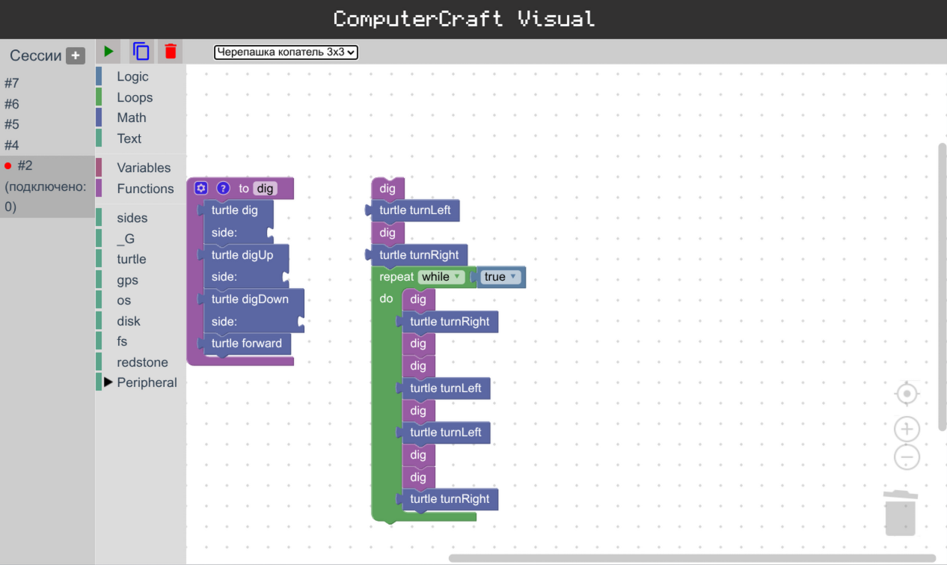Open the fs toolbox category

[x=140, y=341]
